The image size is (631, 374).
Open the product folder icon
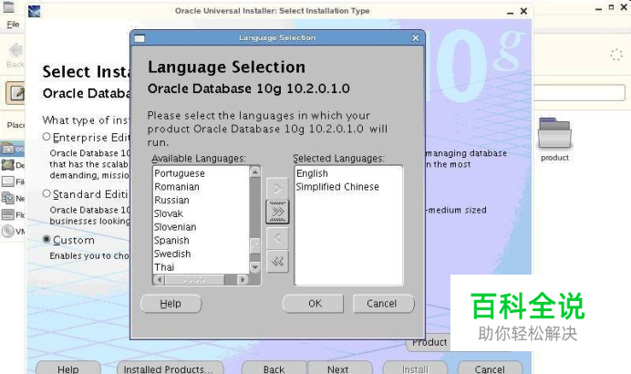(554, 133)
